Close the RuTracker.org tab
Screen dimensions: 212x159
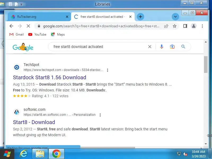(67, 17)
